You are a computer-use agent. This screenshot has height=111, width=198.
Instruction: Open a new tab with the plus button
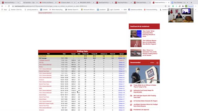tap(191, 2)
